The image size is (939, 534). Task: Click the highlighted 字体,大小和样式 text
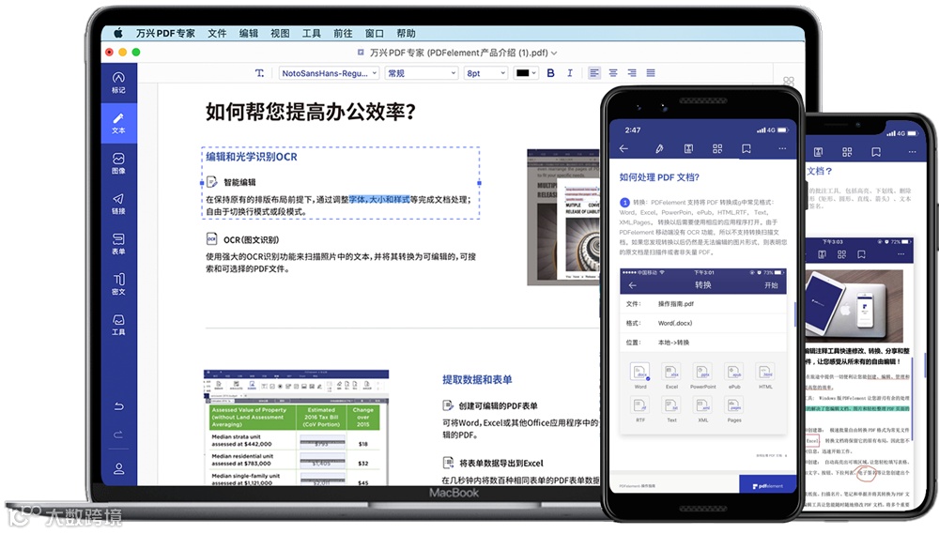[x=379, y=199]
